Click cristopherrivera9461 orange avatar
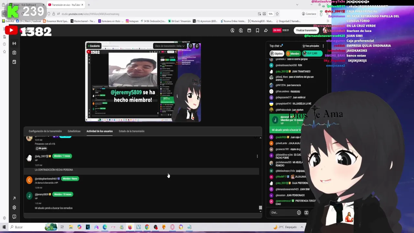Screen dimensions: 414x233 [x=29, y=180]
